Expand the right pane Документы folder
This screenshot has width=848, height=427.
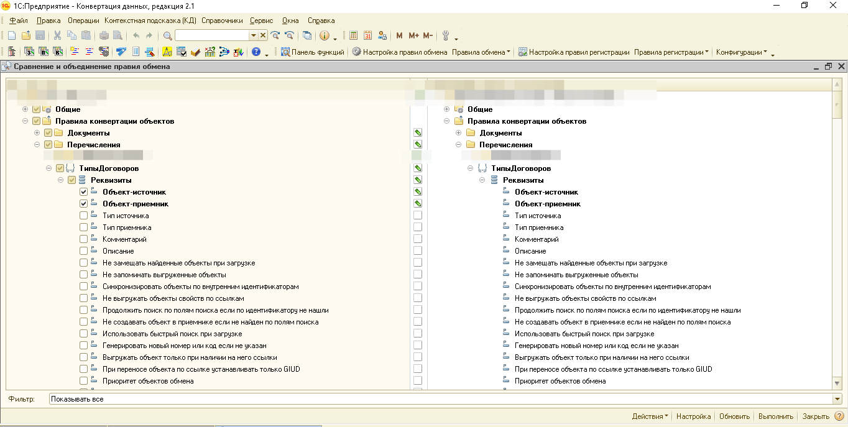pyautogui.click(x=459, y=133)
